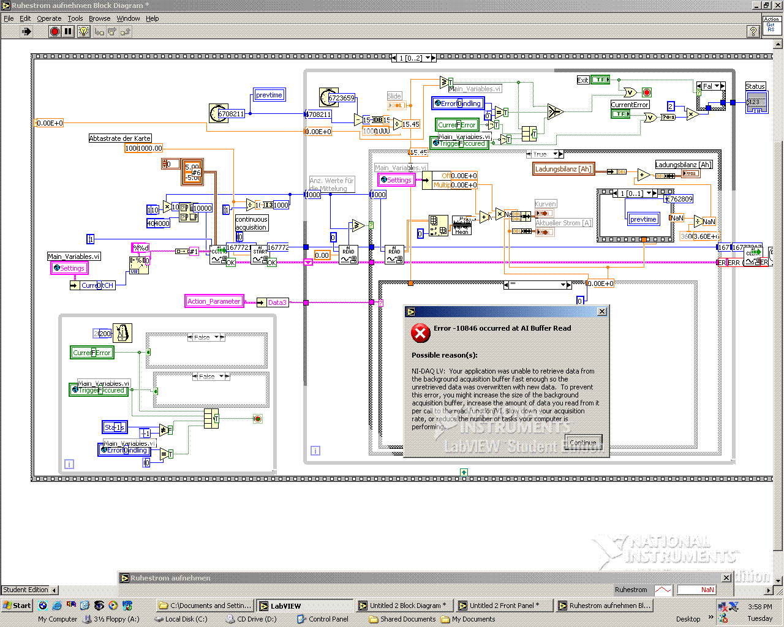Click the Abort Execution stop button

[55, 31]
